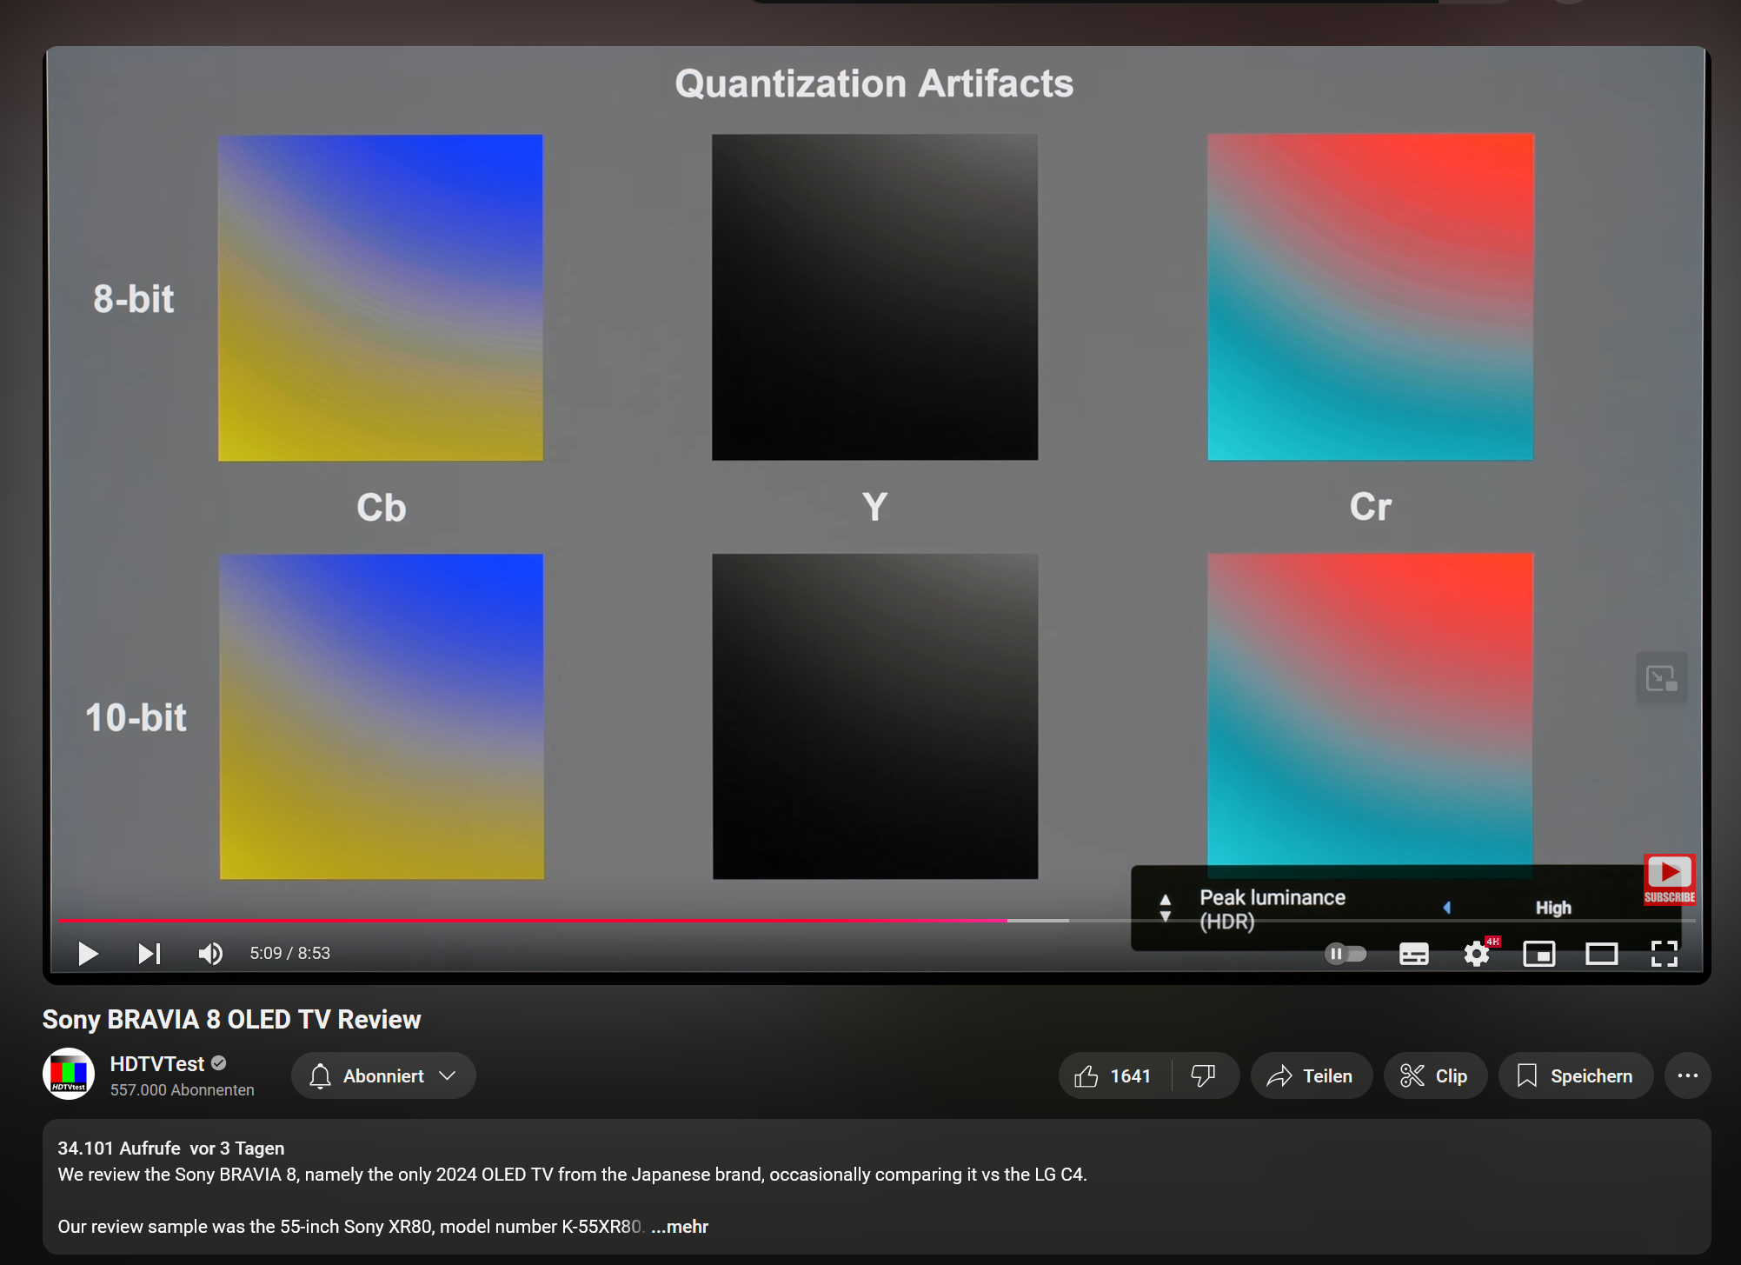
Task: Open HDTVTest channel avatar
Action: click(x=69, y=1074)
